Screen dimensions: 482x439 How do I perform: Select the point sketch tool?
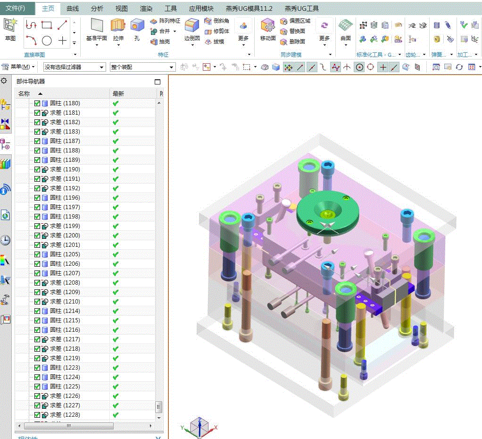point(62,40)
